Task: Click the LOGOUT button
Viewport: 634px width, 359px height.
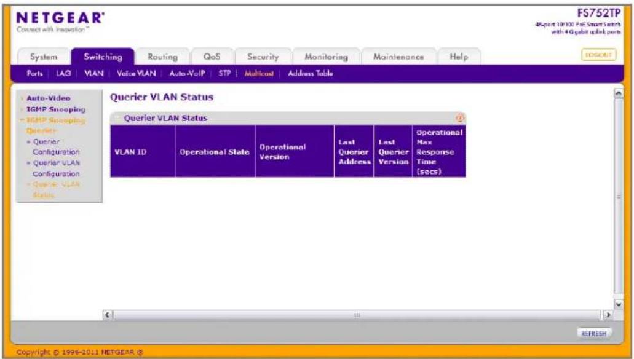Action: point(598,55)
